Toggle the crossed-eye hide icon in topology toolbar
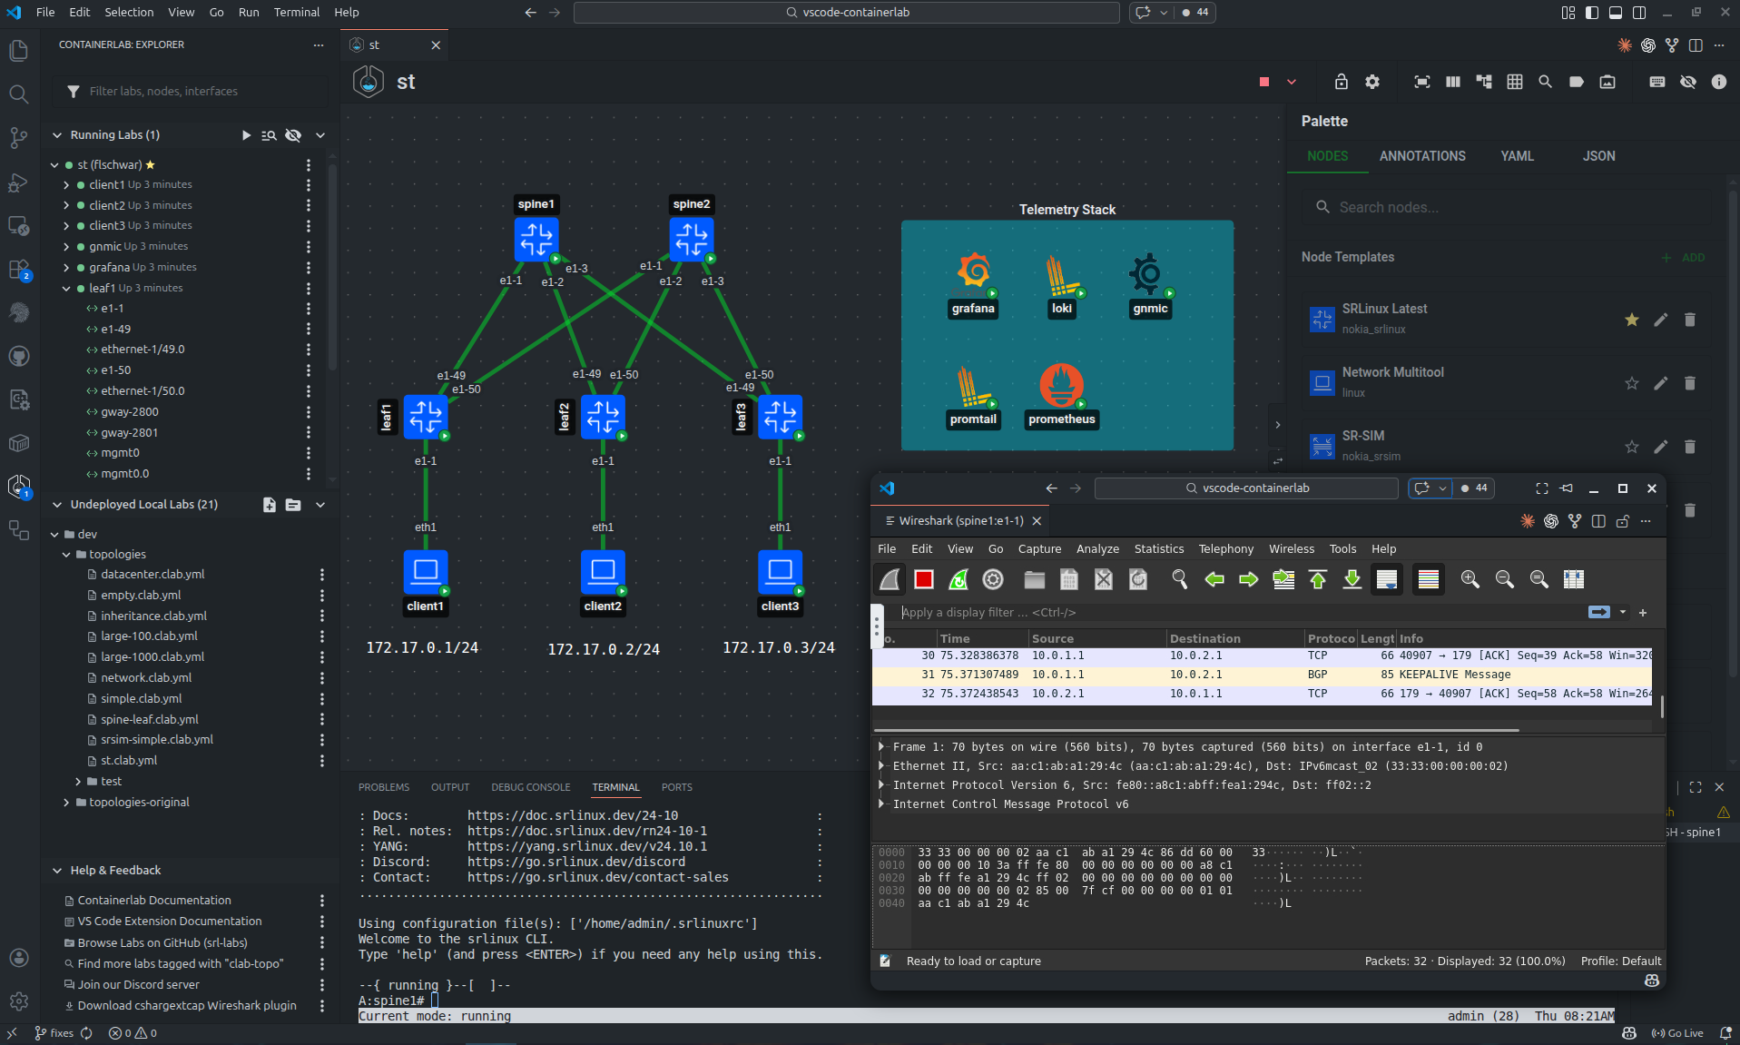This screenshot has height=1045, width=1740. coord(1688,82)
